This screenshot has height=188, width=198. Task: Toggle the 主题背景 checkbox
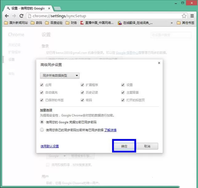pos(123,92)
